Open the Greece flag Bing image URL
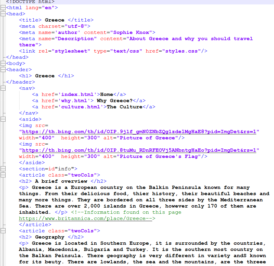Image resolution: width=274 pixels, height=266 pixels. coord(139,150)
